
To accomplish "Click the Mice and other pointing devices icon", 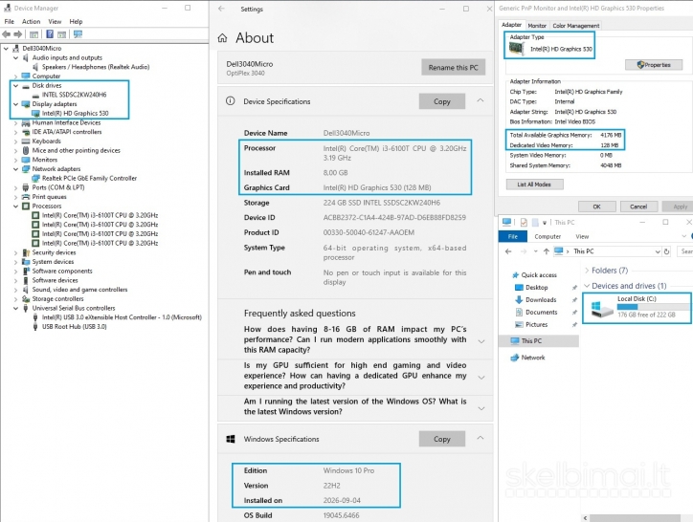I will [26, 150].
